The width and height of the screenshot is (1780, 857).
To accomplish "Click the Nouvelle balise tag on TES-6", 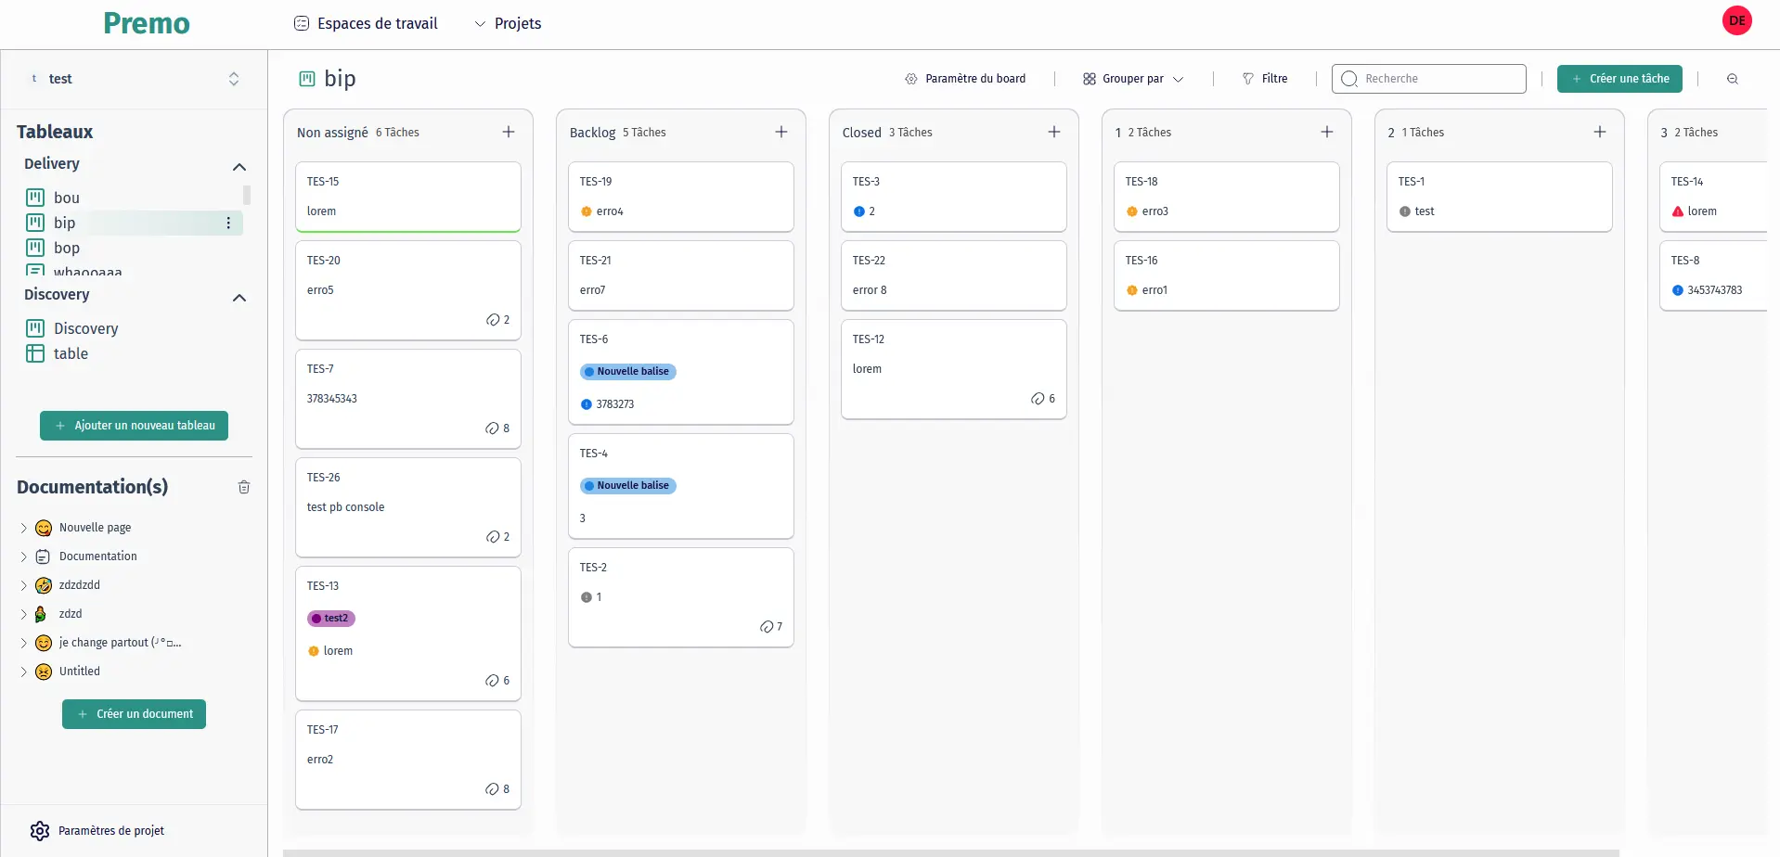I will coord(627,371).
